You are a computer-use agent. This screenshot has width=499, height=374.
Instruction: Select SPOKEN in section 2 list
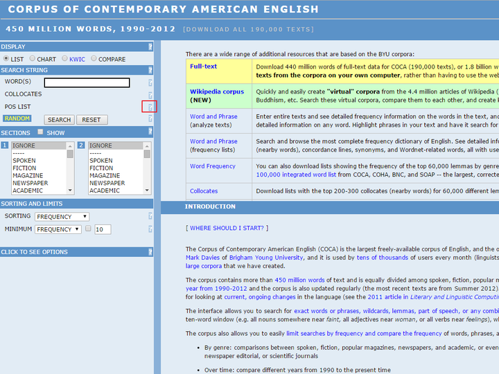point(116,161)
